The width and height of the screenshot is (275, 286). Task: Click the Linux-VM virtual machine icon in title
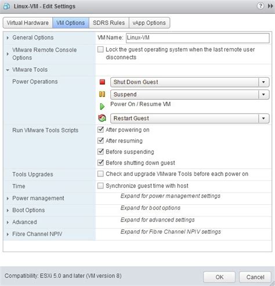pyautogui.click(x=6, y=6)
